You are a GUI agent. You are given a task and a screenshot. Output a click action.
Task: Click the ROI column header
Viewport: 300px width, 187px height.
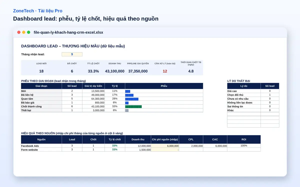[244, 139]
